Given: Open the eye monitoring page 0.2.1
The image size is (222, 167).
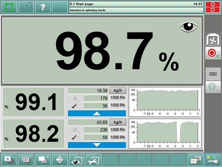Looking at the screenshot, I should point(77,160).
